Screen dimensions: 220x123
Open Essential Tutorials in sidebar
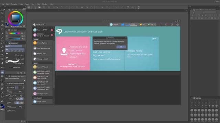pos(43,67)
